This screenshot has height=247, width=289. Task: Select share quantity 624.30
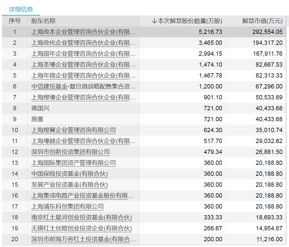(x=213, y=130)
